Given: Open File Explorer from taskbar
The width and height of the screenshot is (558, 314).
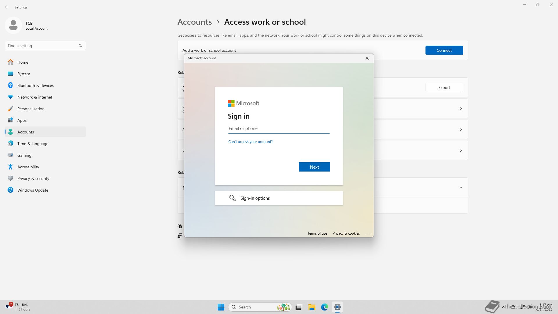Looking at the screenshot, I should pos(312,307).
